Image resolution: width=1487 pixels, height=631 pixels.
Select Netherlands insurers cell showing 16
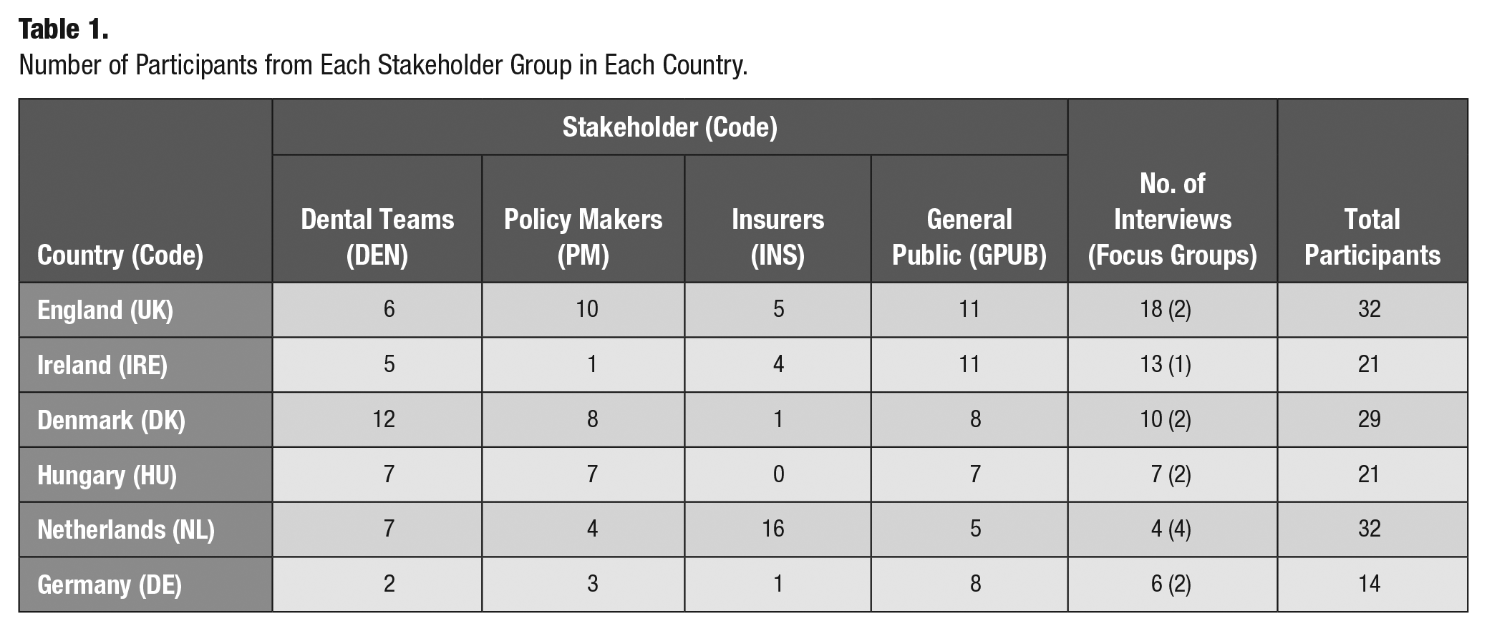click(778, 529)
